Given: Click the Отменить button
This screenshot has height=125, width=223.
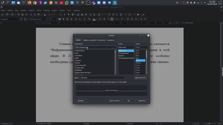Looking at the screenshot, I should (x=142, y=101).
